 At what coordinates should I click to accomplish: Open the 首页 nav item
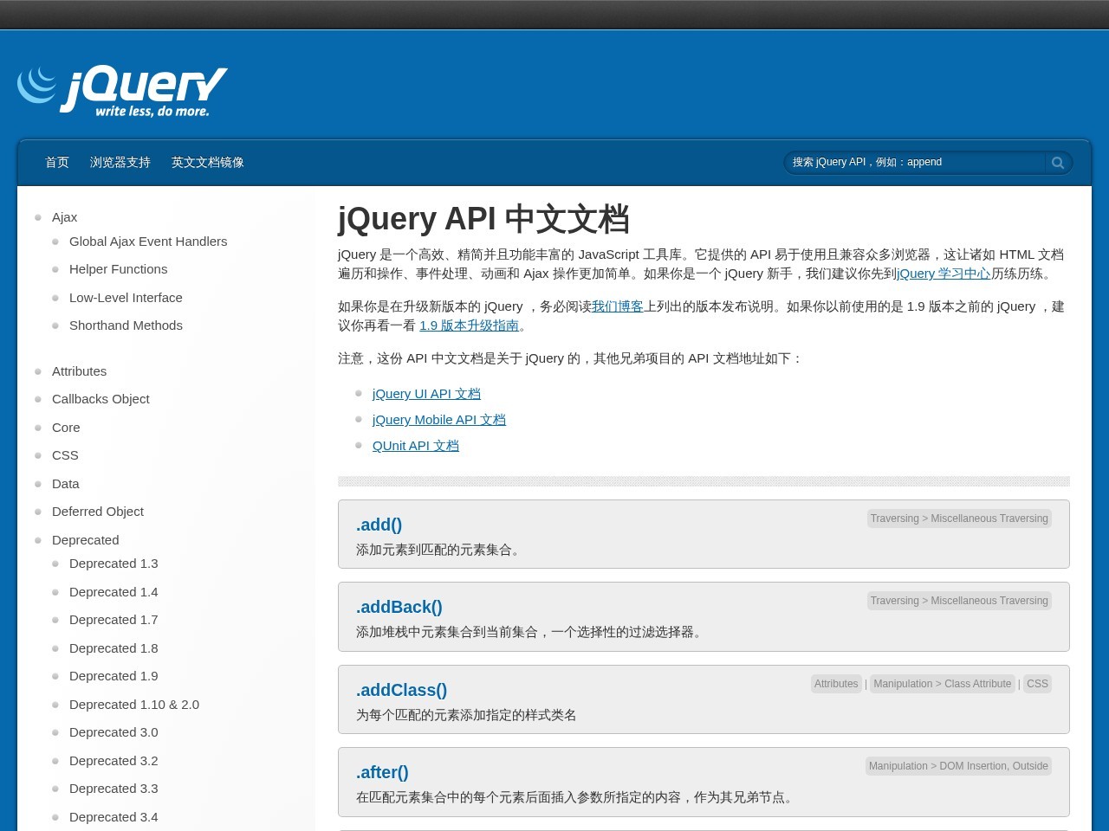pos(57,163)
